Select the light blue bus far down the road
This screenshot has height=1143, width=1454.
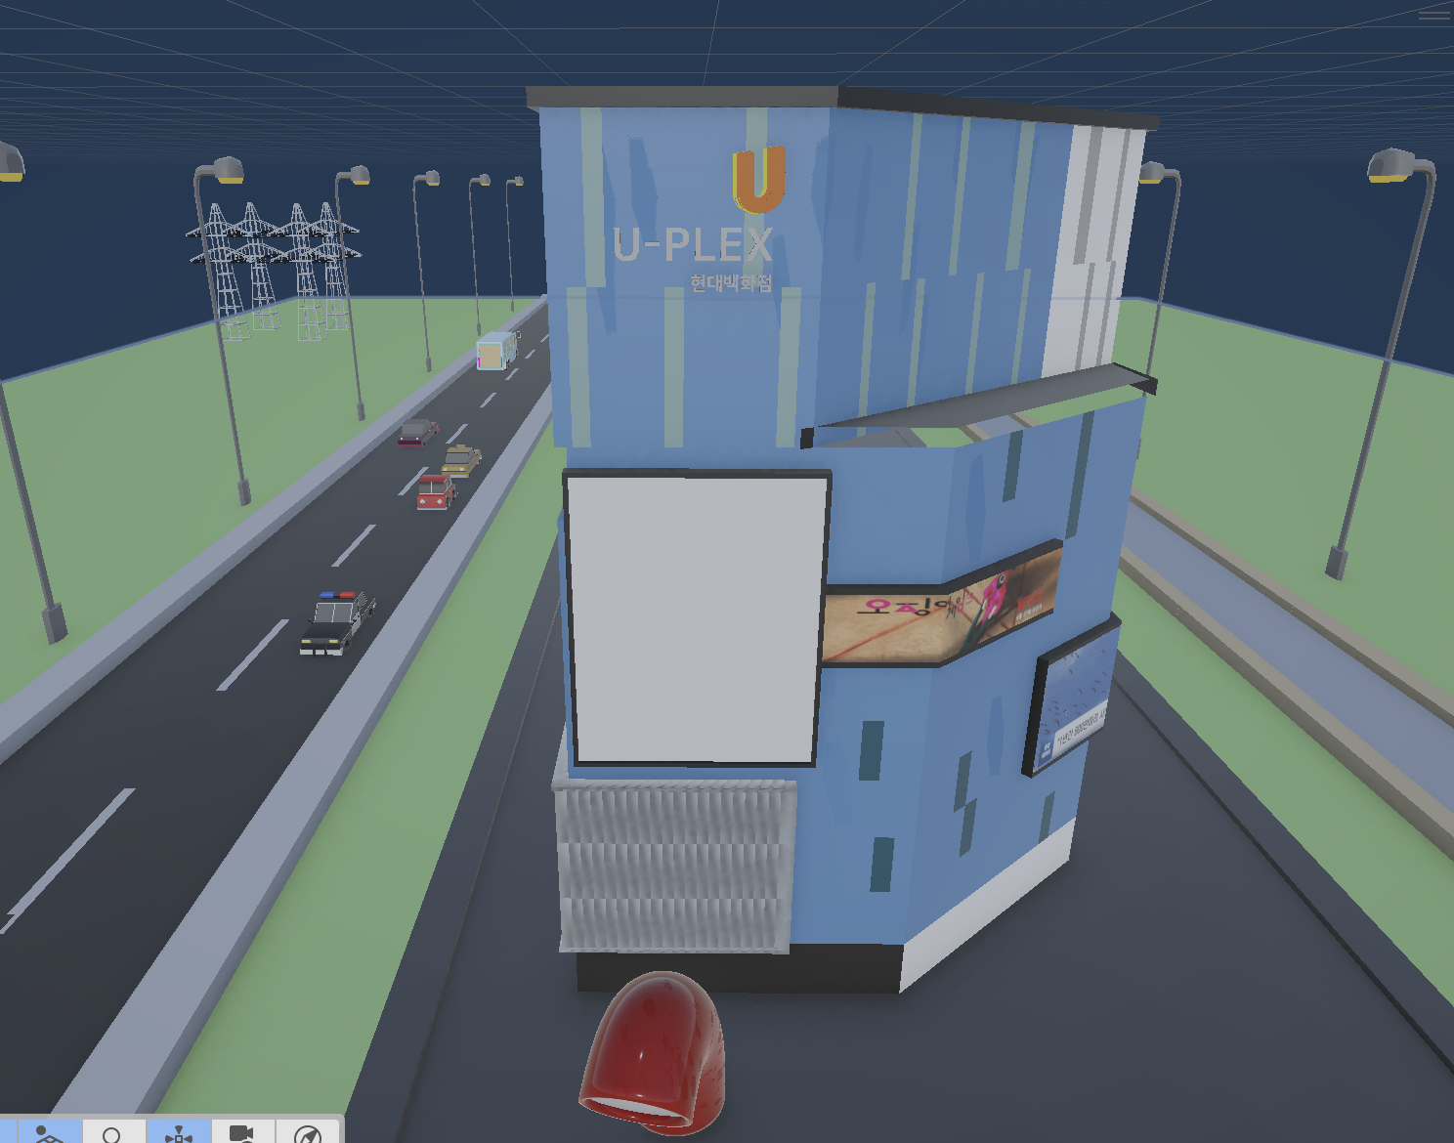click(x=496, y=350)
